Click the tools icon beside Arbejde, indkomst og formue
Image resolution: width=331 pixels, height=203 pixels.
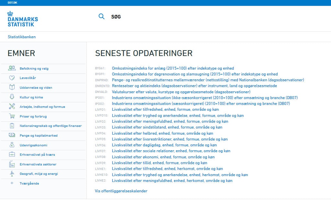(x=12, y=107)
